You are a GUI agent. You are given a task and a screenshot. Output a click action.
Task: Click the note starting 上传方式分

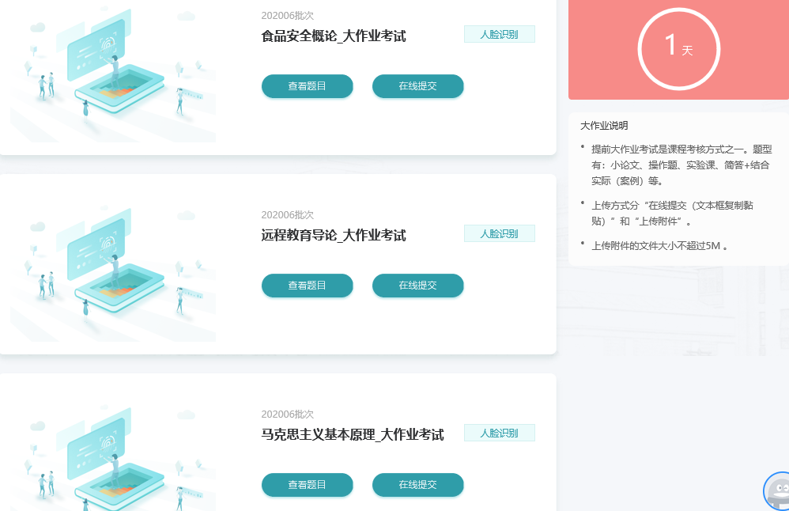click(672, 214)
